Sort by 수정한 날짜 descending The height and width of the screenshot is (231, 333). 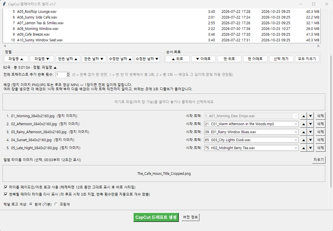(147, 59)
